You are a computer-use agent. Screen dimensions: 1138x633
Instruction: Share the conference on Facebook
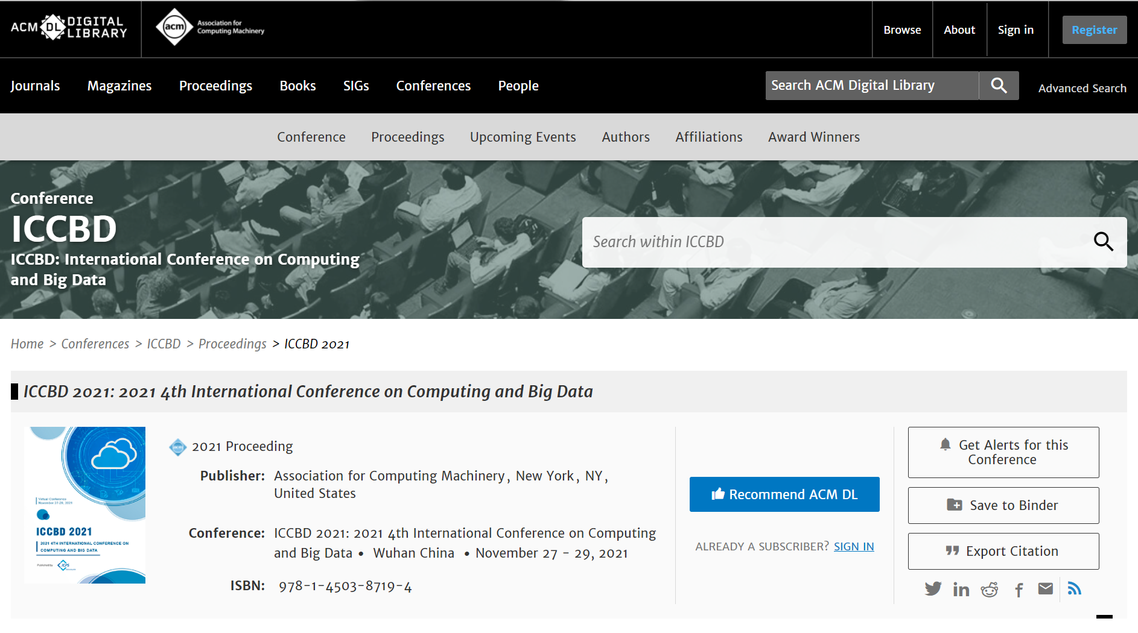coord(1019,590)
